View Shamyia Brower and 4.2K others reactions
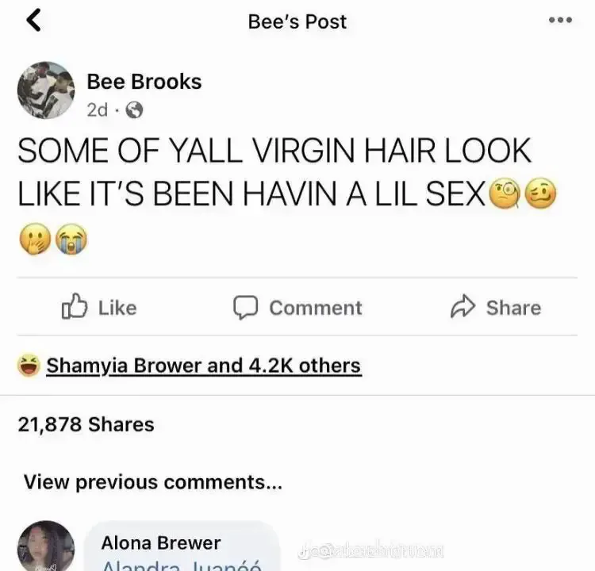 coord(203,366)
